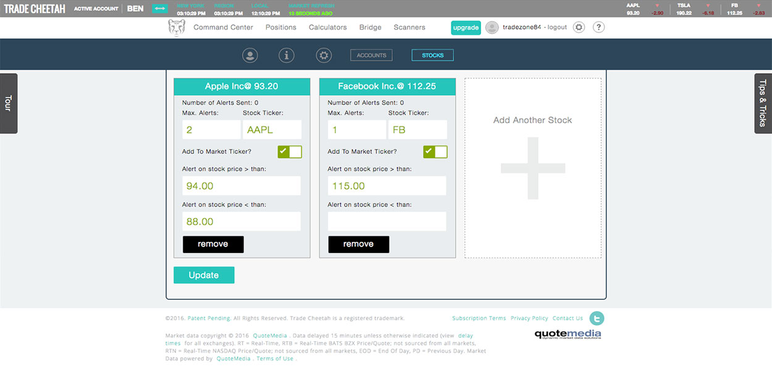This screenshot has height=377, width=772.
Task: Open the info icon in dark bar
Action: tap(287, 56)
